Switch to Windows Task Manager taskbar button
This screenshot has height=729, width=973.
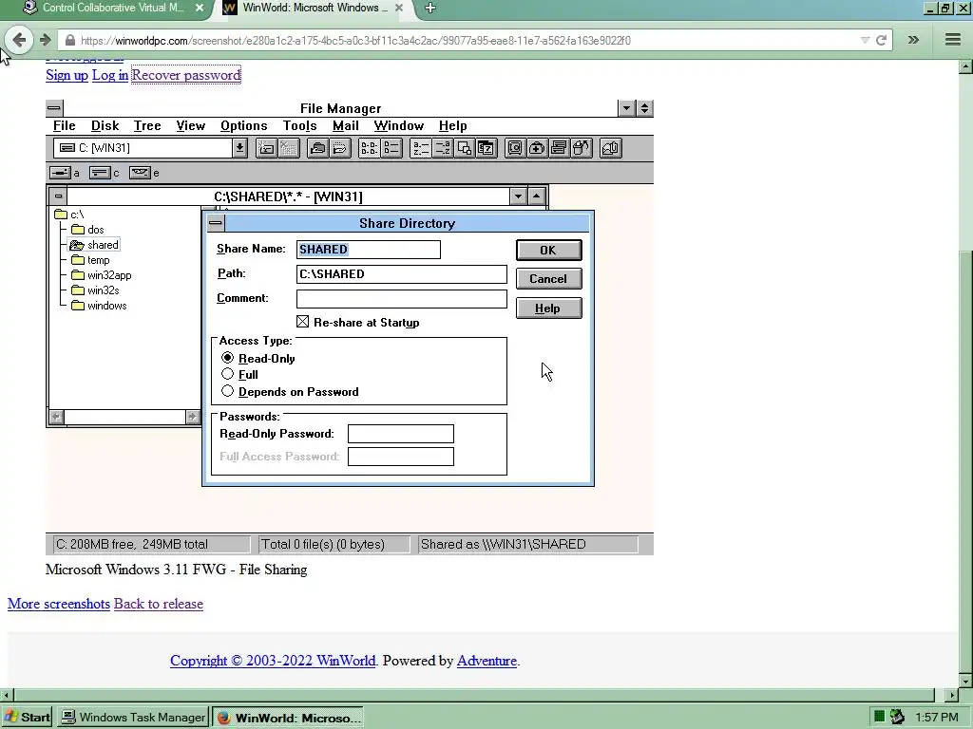(134, 718)
